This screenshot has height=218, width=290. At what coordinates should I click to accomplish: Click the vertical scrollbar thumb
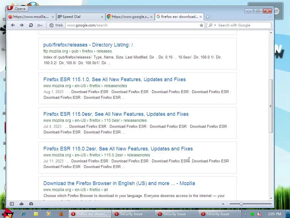271,106
